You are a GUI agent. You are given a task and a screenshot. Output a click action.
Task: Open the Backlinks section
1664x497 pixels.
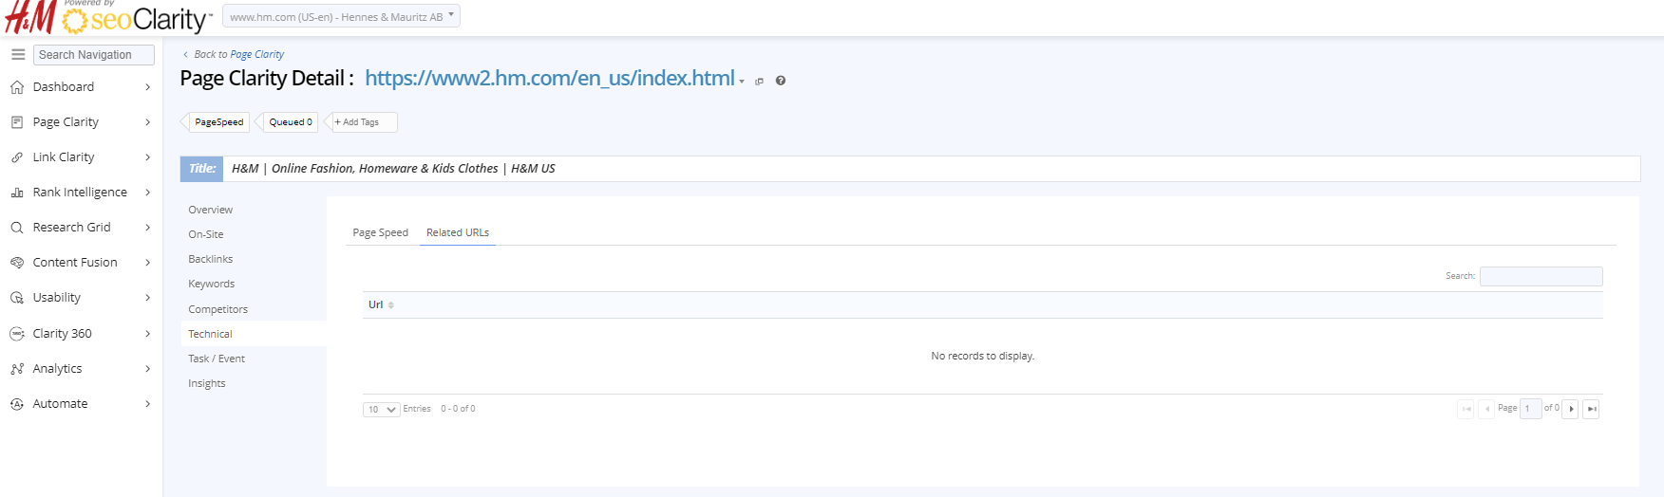211,259
